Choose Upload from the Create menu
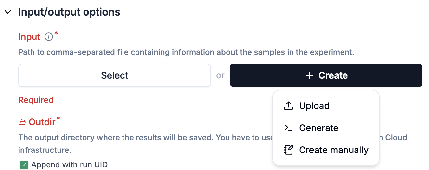Screen dimensions: 429x170 (314, 106)
